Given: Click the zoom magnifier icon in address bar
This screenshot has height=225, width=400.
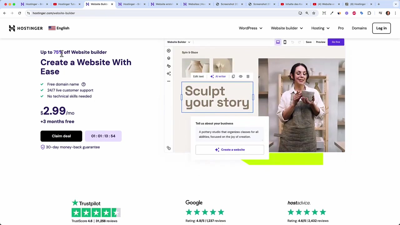Looking at the screenshot, I should [307, 13].
